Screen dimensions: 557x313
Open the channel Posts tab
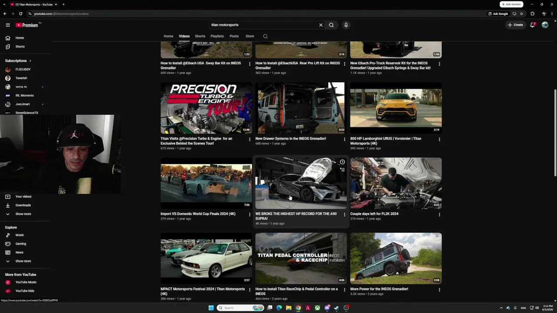coord(234,36)
